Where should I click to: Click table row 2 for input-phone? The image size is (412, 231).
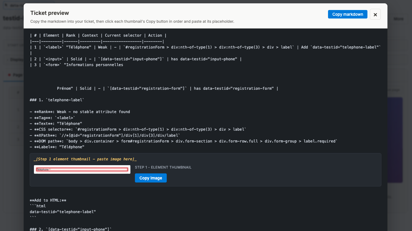tap(136, 59)
